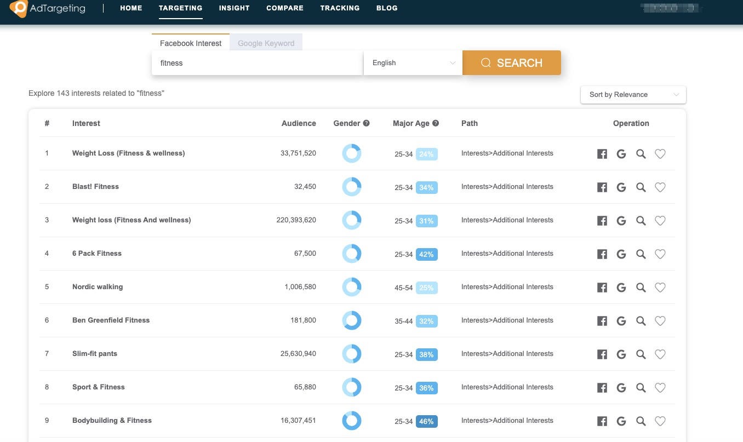This screenshot has width=743, height=442.
Task: Favorite the Weight Loss (Fitness & wellness) interest
Action: point(660,154)
